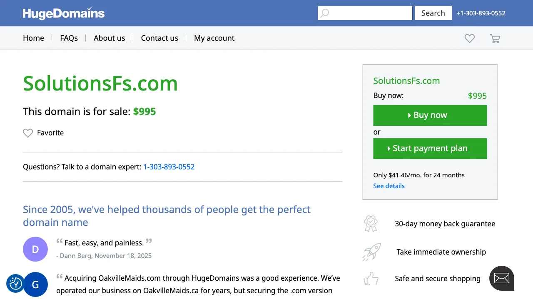Open the accessibility options round icon

(x=15, y=283)
